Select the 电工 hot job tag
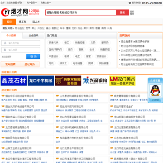163x163 pixels. click(77, 57)
